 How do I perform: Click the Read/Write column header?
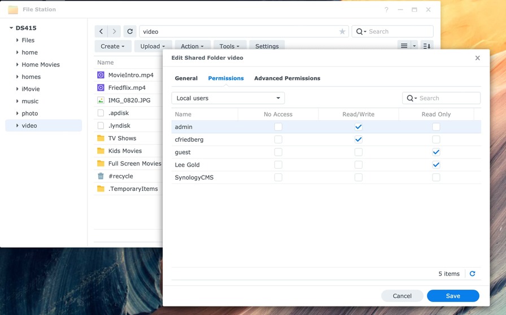click(x=358, y=114)
